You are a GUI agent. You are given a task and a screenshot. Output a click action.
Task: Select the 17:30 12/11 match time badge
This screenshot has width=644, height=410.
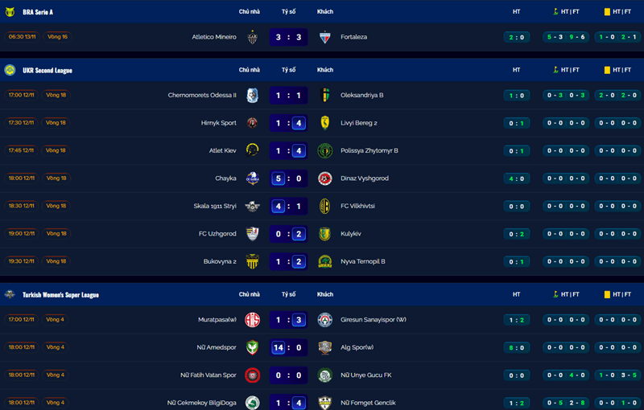coord(21,123)
